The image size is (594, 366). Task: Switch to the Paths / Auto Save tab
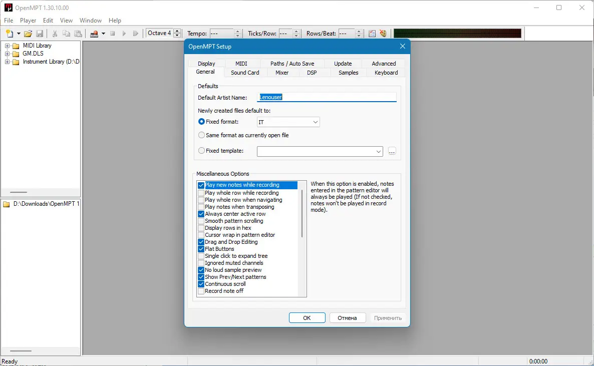tap(292, 64)
